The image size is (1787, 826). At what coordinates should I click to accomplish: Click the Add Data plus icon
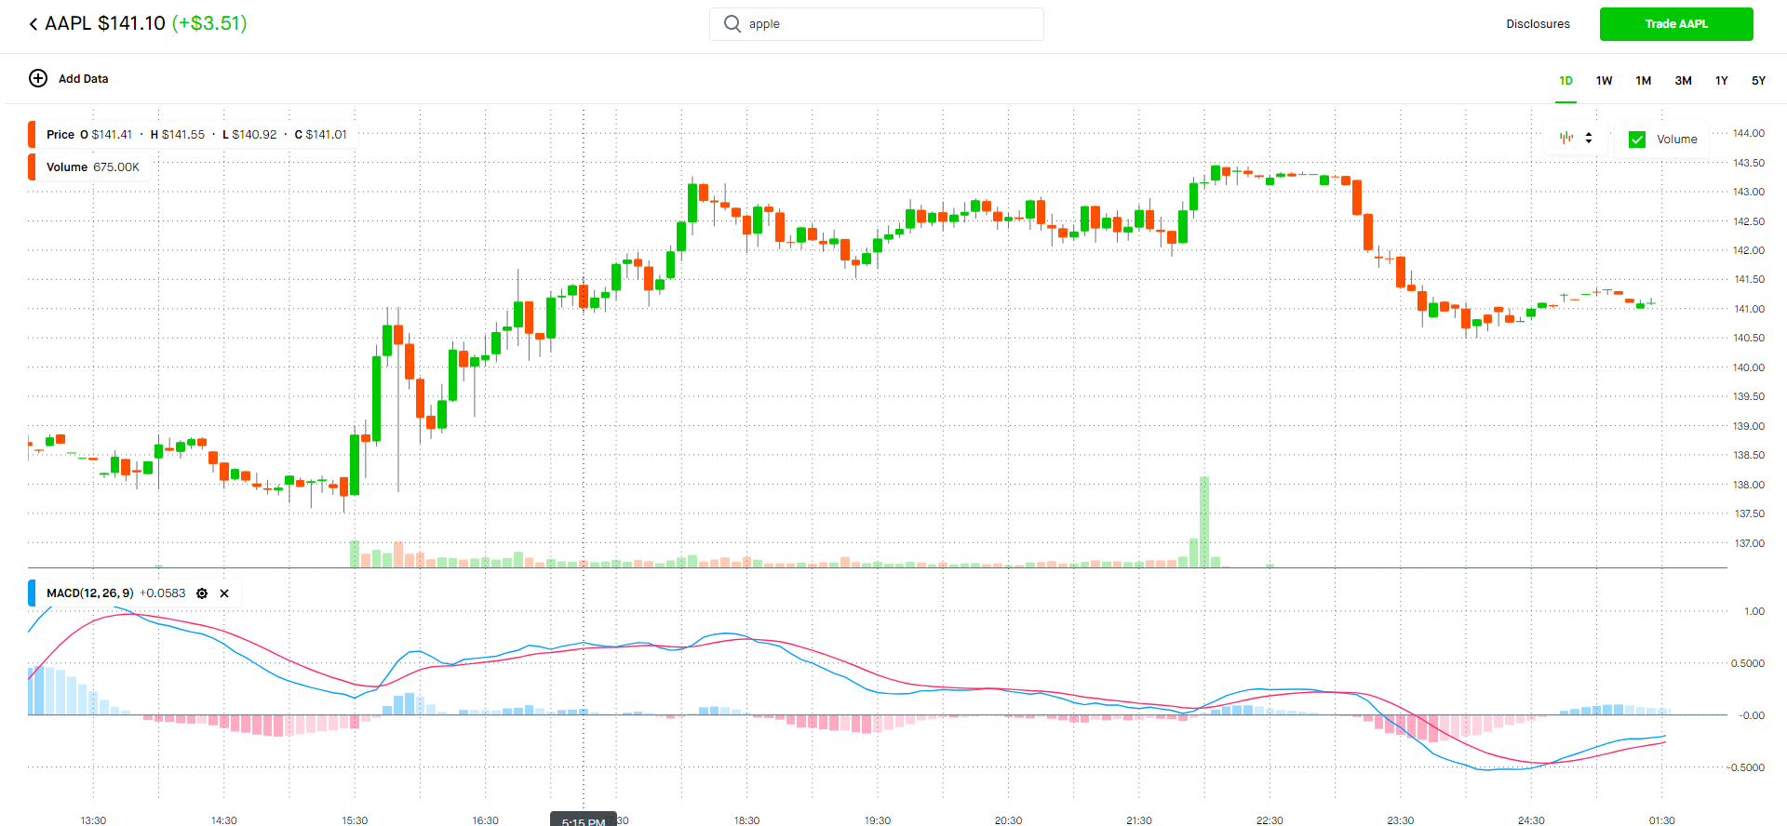[38, 78]
